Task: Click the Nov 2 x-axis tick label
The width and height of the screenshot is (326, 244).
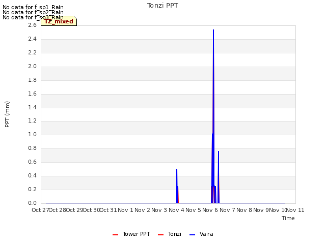Action: [143, 210]
